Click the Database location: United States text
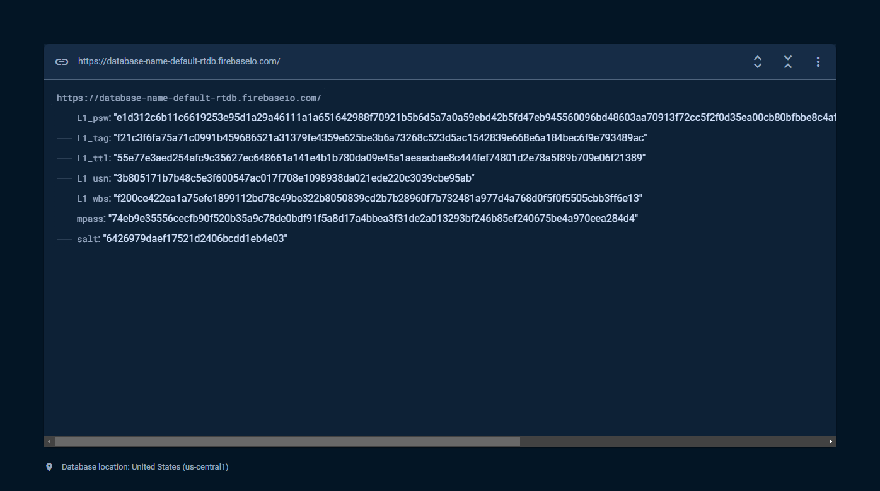Viewport: 880px width, 491px height. [145, 467]
